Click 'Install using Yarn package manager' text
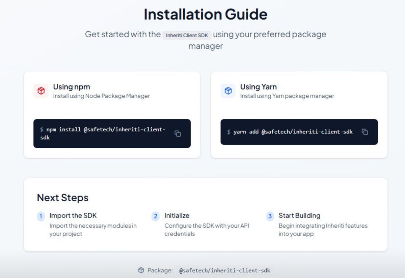Image resolution: width=405 pixels, height=278 pixels. 287,96
